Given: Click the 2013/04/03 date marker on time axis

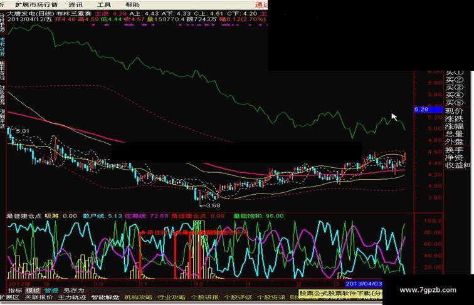Looking at the screenshot, I should click(364, 284).
